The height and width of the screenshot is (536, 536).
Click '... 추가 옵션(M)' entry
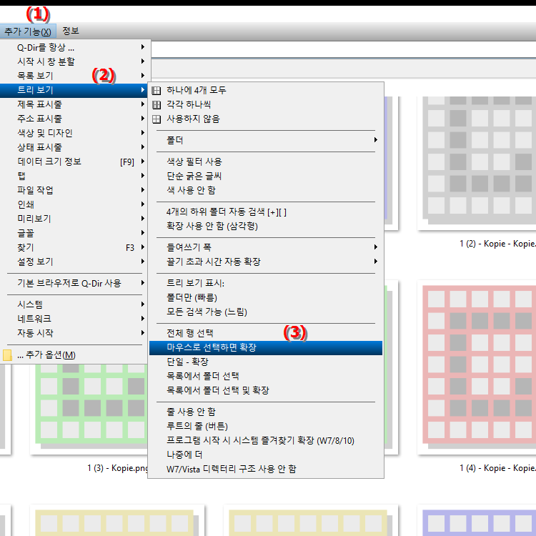tap(74, 355)
